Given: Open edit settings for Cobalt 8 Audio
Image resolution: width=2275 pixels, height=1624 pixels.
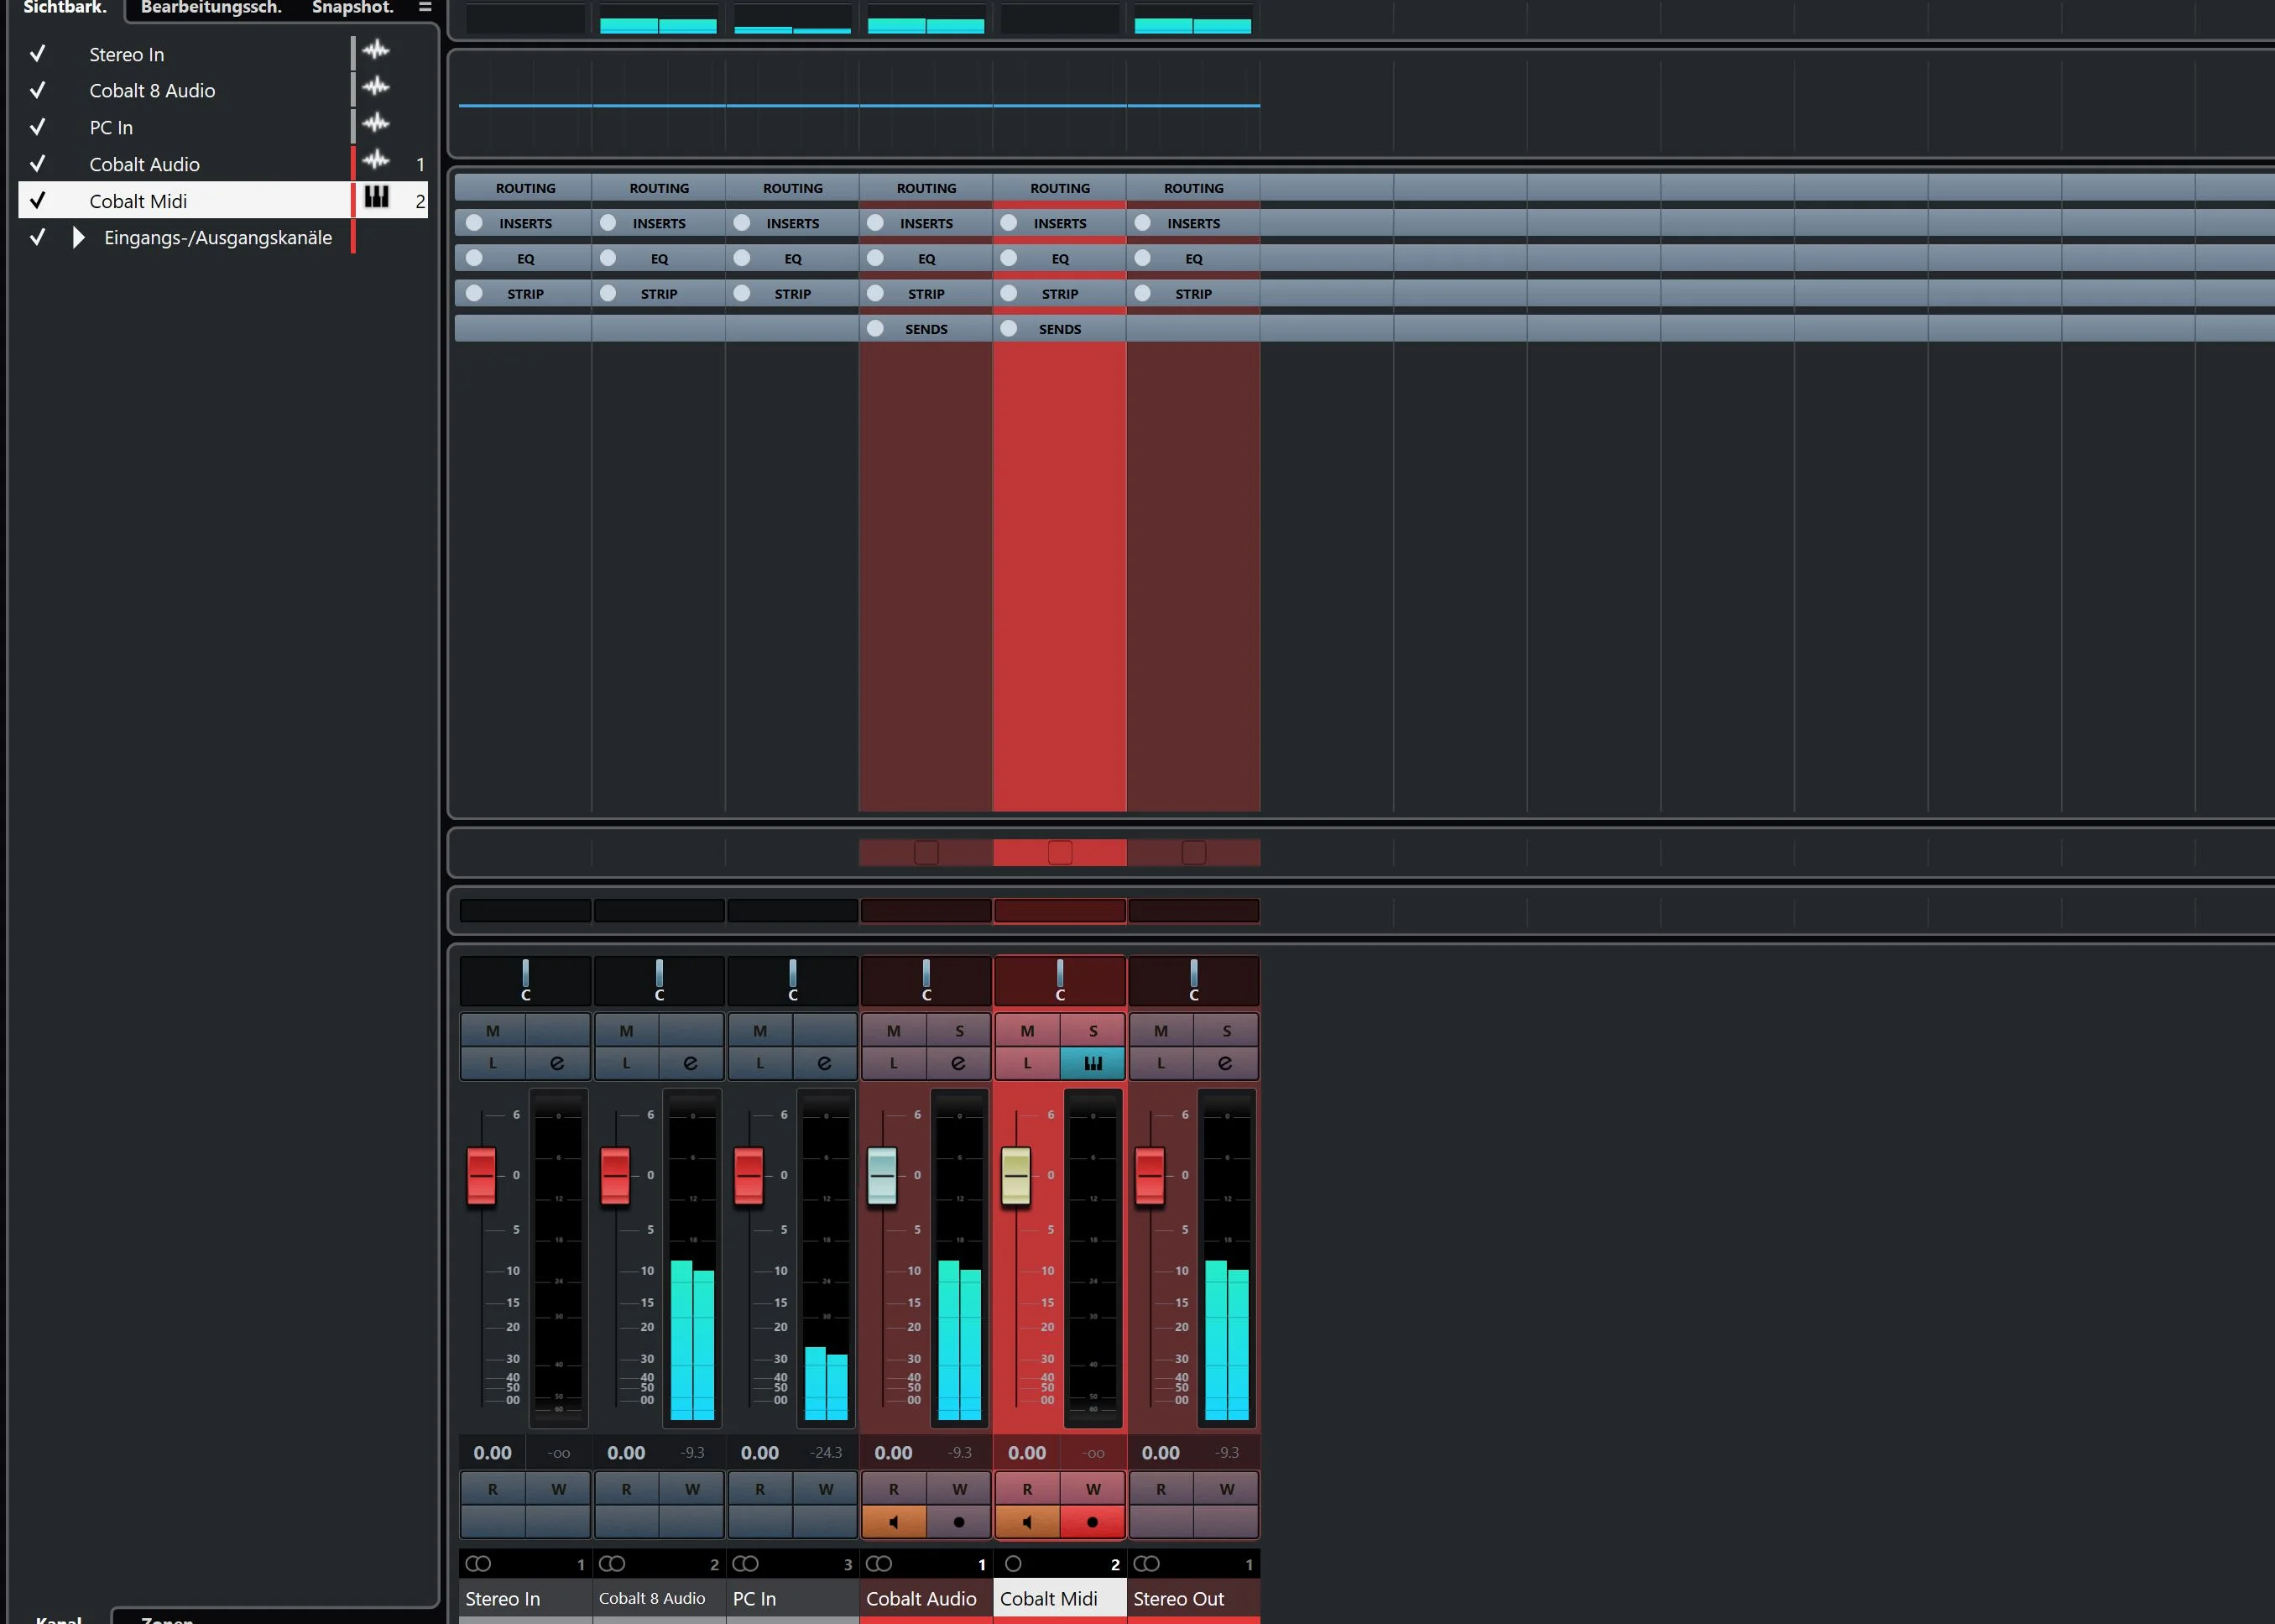Looking at the screenshot, I should pyautogui.click(x=691, y=1063).
